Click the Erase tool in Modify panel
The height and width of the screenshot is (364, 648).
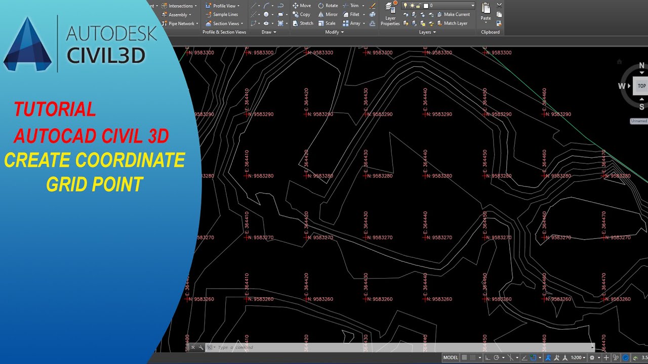pyautogui.click(x=373, y=6)
